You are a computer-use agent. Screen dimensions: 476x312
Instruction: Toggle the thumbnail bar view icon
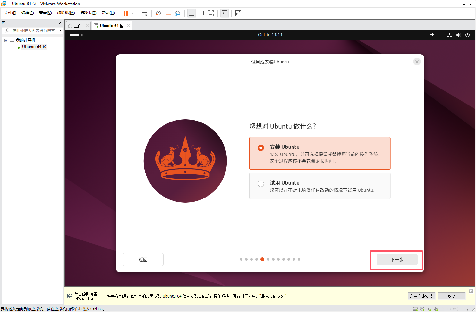pyautogui.click(x=201, y=13)
